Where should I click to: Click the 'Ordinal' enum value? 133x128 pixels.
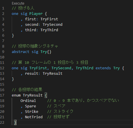point(28,101)
